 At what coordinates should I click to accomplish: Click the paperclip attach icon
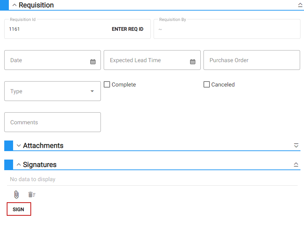17,195
